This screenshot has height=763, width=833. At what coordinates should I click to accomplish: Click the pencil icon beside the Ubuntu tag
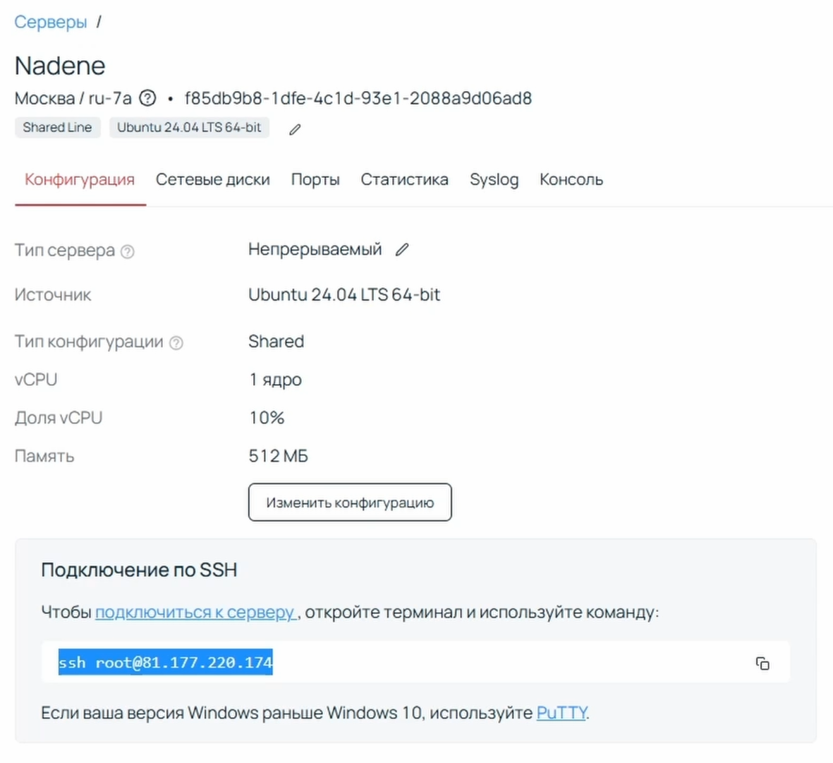(x=295, y=129)
